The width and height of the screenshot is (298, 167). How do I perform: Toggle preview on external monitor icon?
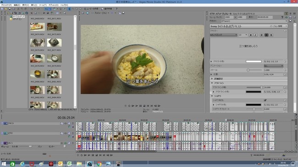[x=88, y=13]
